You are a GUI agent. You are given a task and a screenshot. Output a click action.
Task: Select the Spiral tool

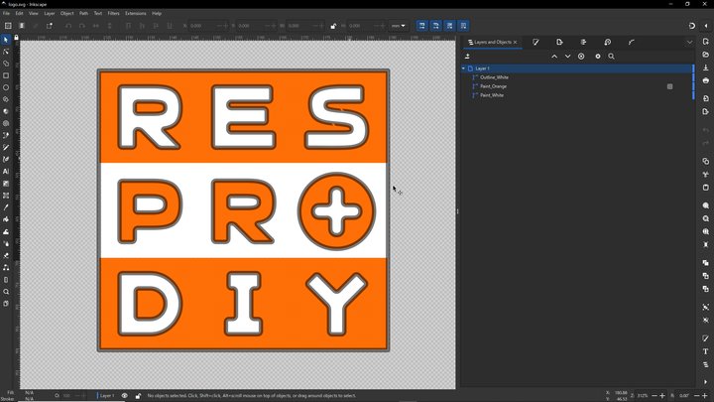(x=6, y=123)
